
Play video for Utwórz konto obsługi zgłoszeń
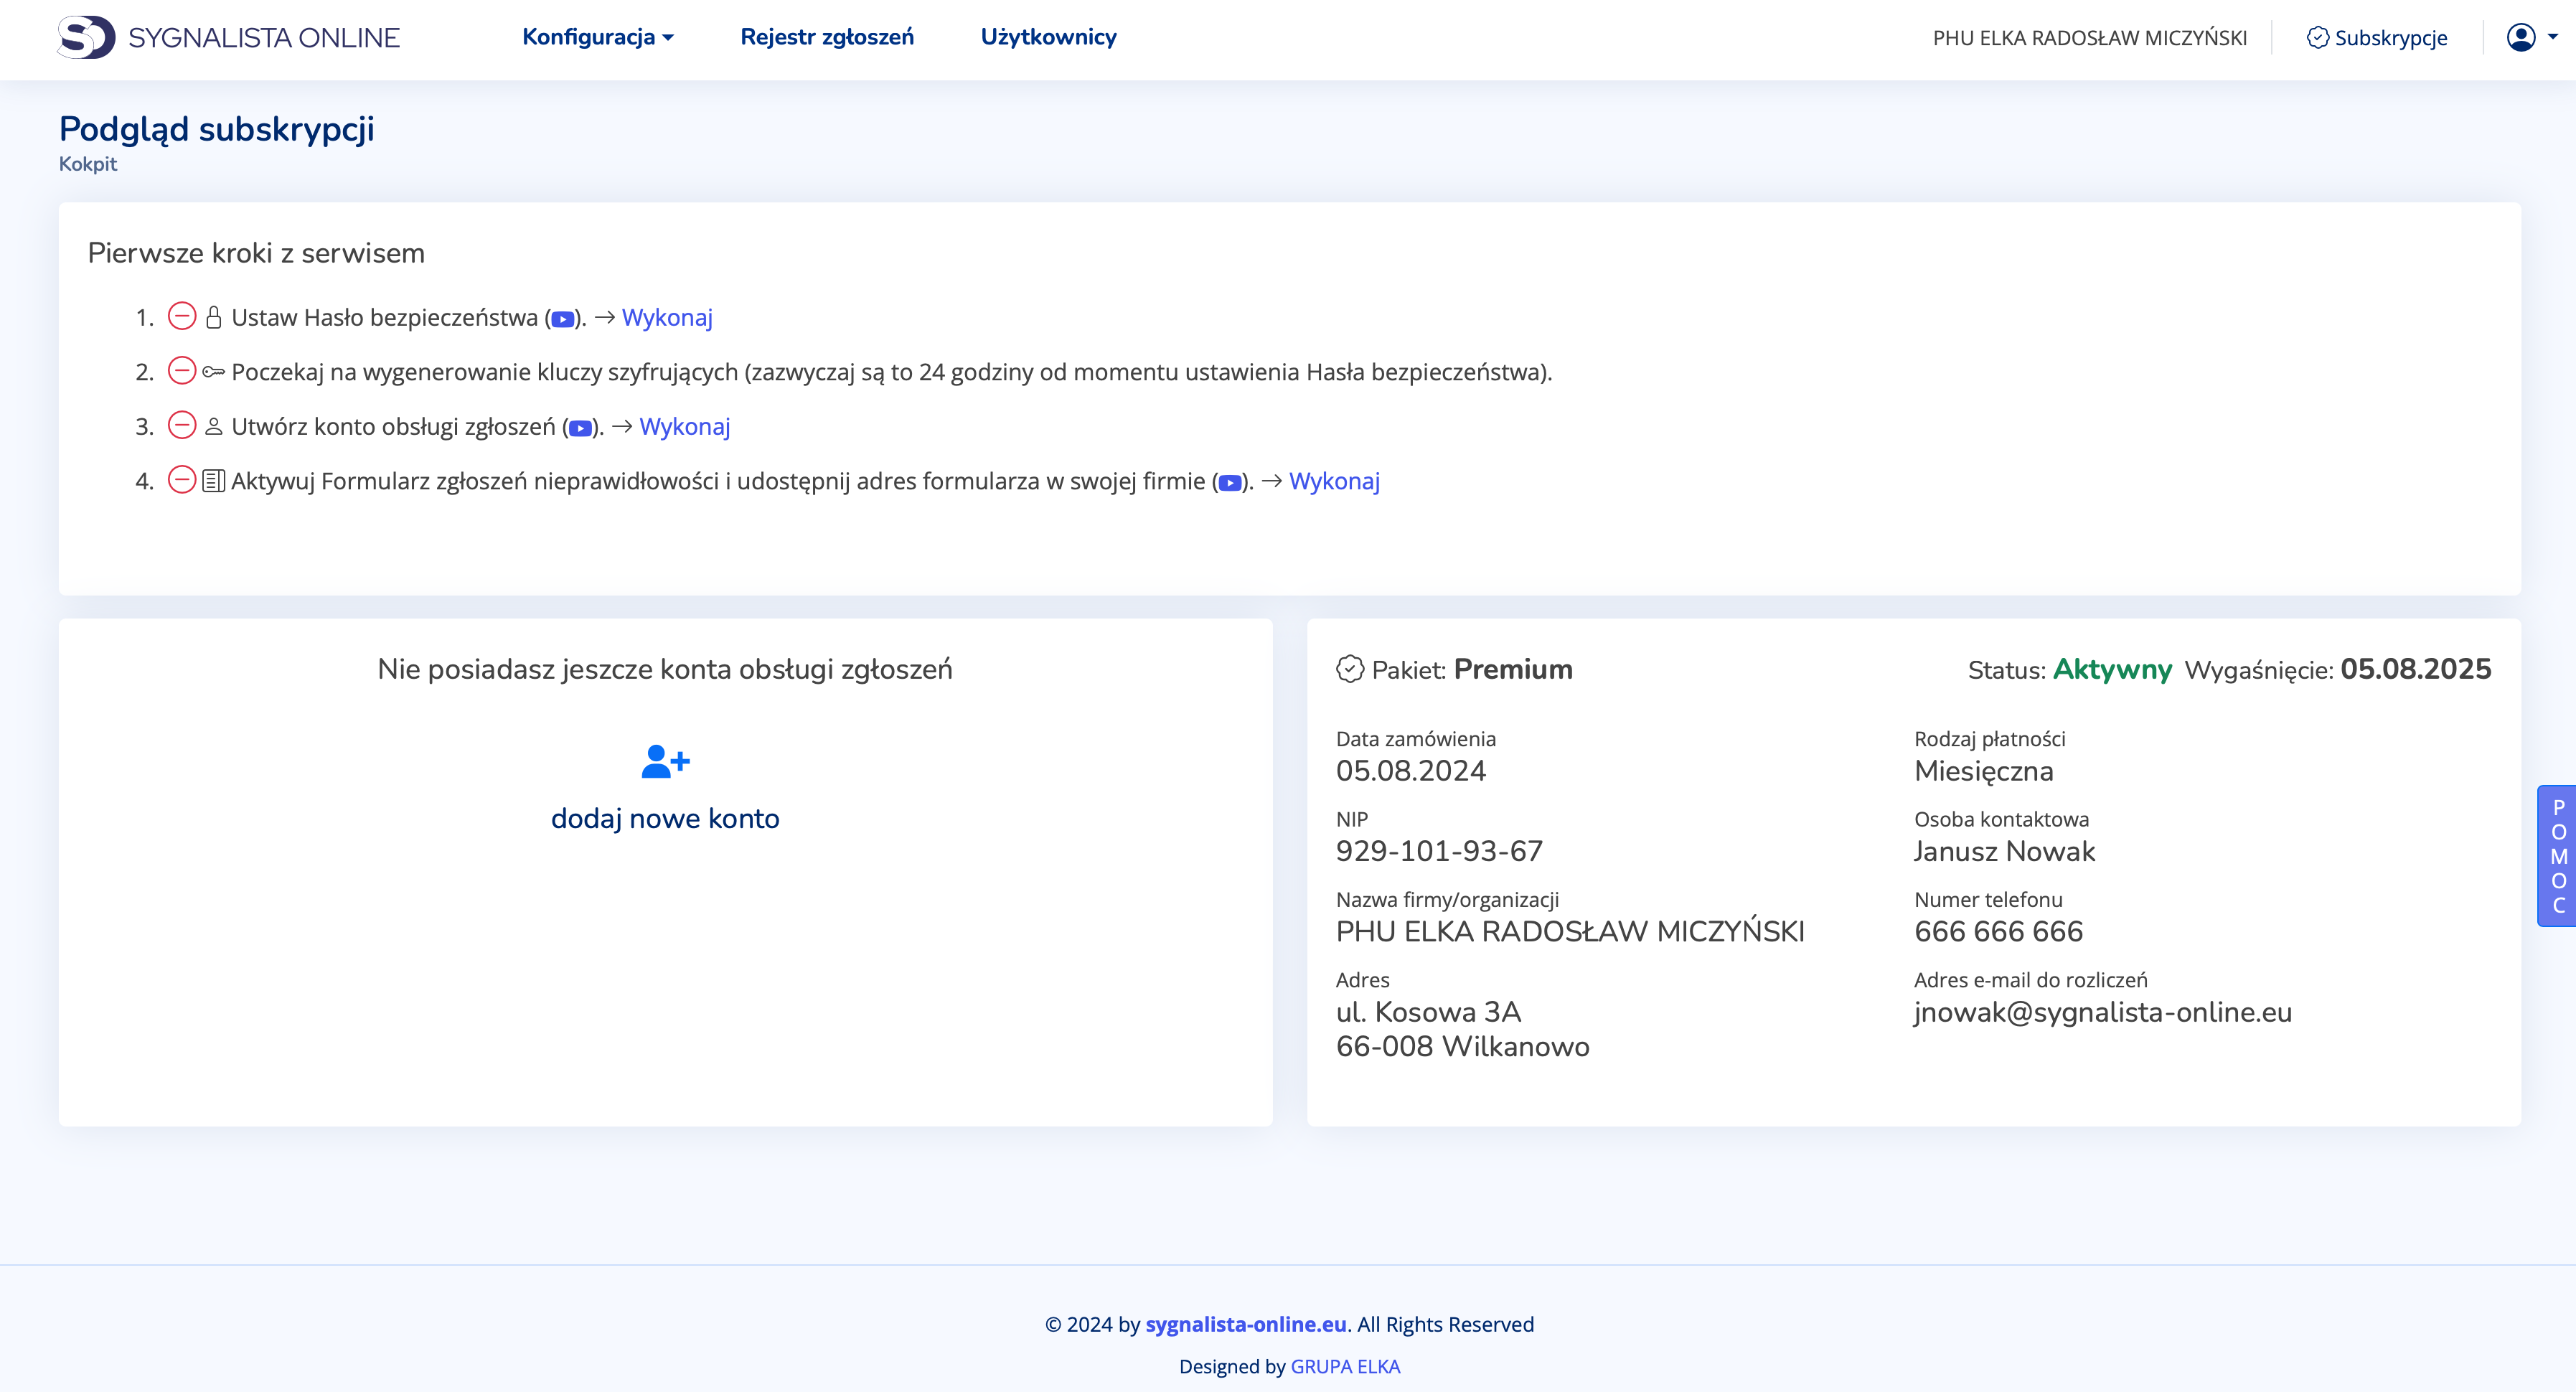580,428
